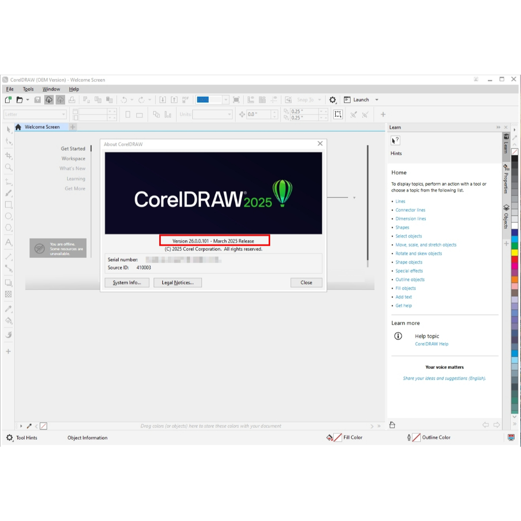This screenshot has width=521, height=521.
Task: Open the Window menu
Action: click(51, 89)
